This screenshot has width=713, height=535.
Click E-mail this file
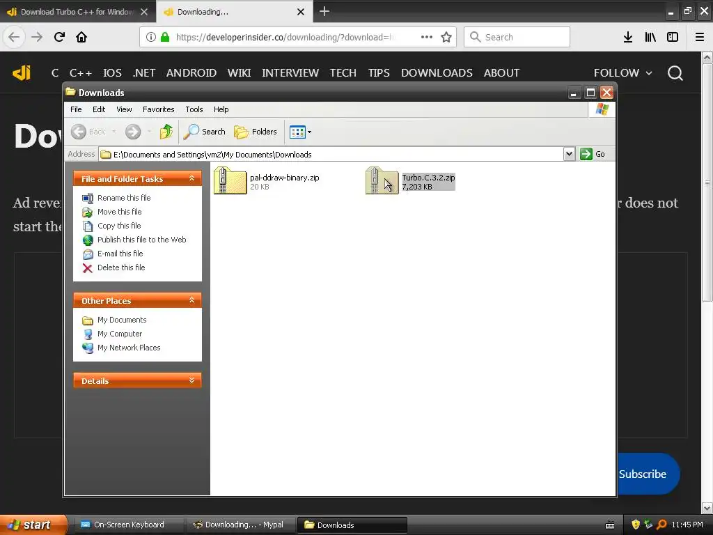[113, 254]
